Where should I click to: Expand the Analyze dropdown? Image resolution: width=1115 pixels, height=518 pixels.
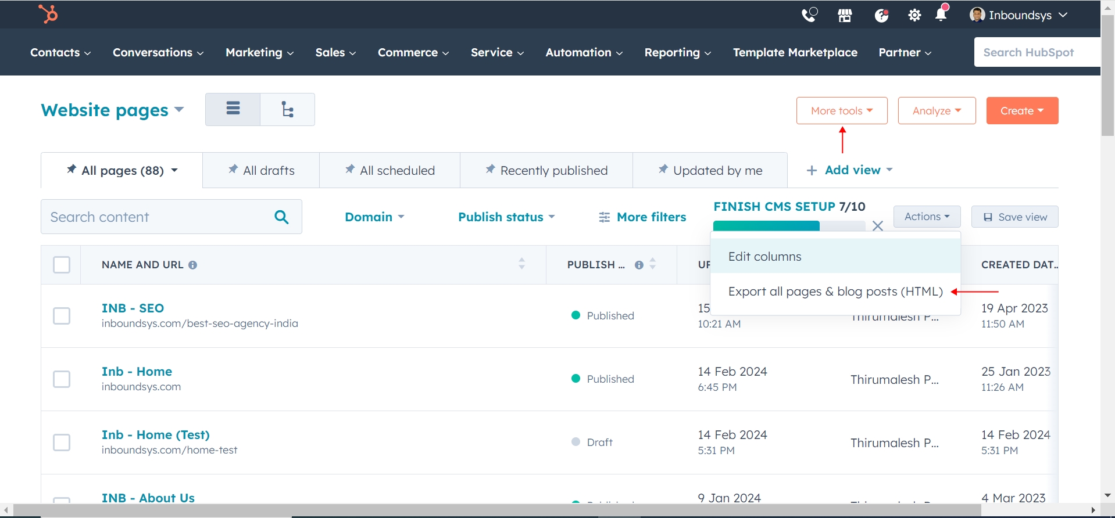click(937, 110)
